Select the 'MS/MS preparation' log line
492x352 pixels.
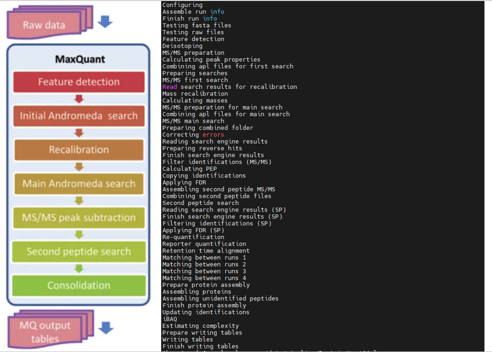click(x=193, y=53)
